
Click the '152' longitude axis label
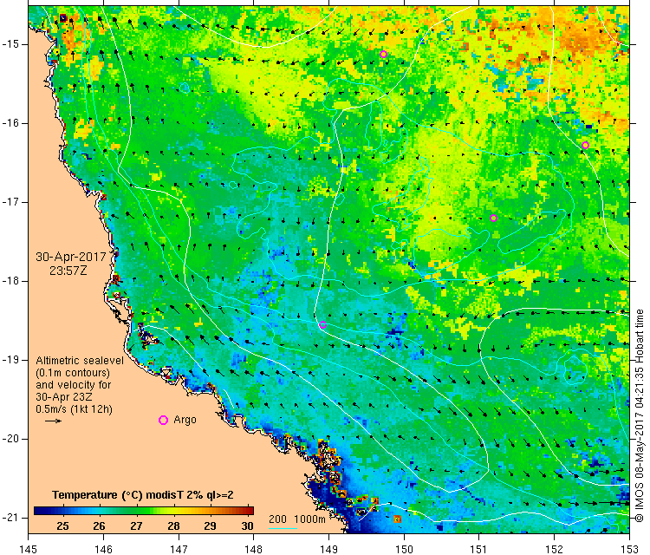(x=555, y=549)
